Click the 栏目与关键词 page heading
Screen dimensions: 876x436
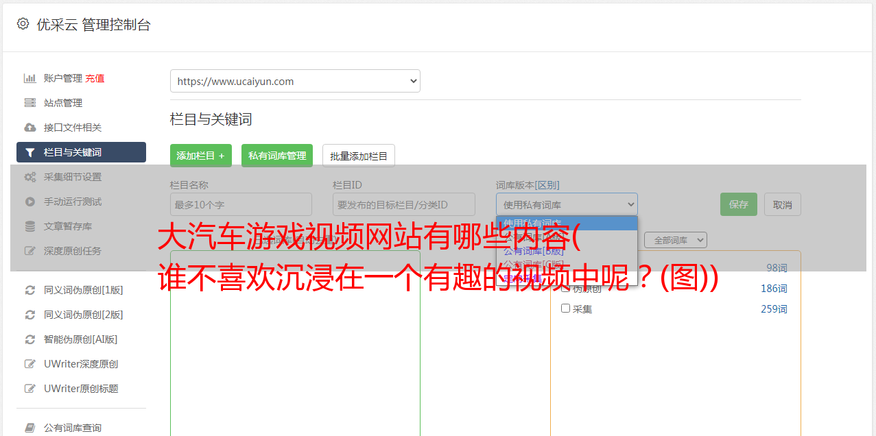click(211, 119)
